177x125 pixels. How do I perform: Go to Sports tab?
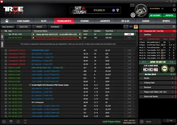tap(166, 21)
